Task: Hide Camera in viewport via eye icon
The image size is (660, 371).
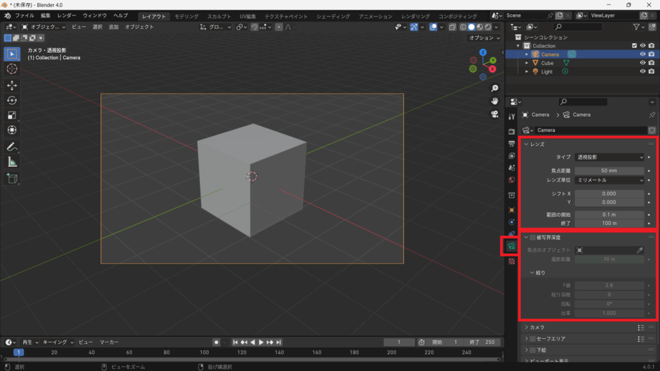Action: 643,54
